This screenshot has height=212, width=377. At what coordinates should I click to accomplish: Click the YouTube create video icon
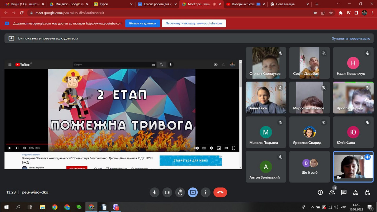216,64
